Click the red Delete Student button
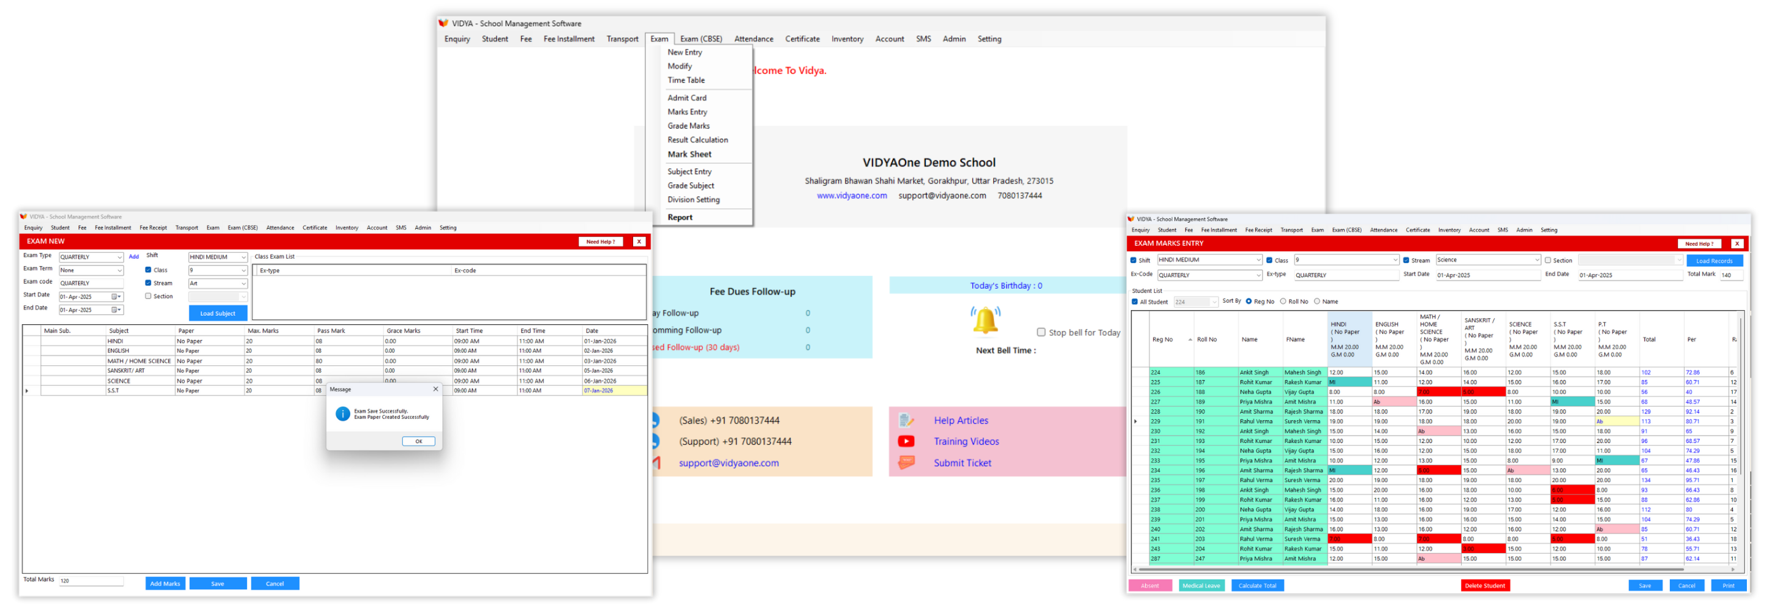Image resolution: width=1769 pixels, height=608 pixels. point(1485,586)
